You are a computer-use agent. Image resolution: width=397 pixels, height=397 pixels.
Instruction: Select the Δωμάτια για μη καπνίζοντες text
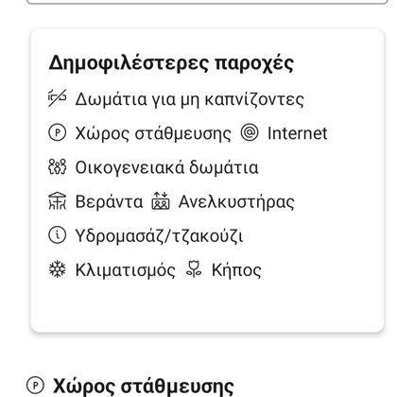[190, 99]
